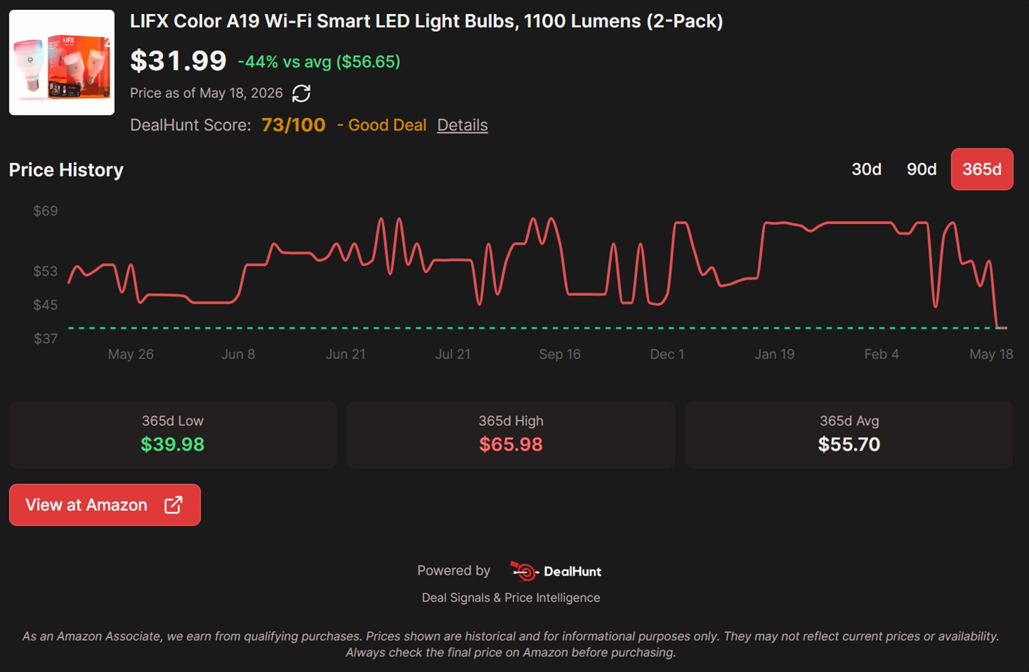The height and width of the screenshot is (672, 1029).
Task: Click the $37 y-axis label
Action: point(46,338)
